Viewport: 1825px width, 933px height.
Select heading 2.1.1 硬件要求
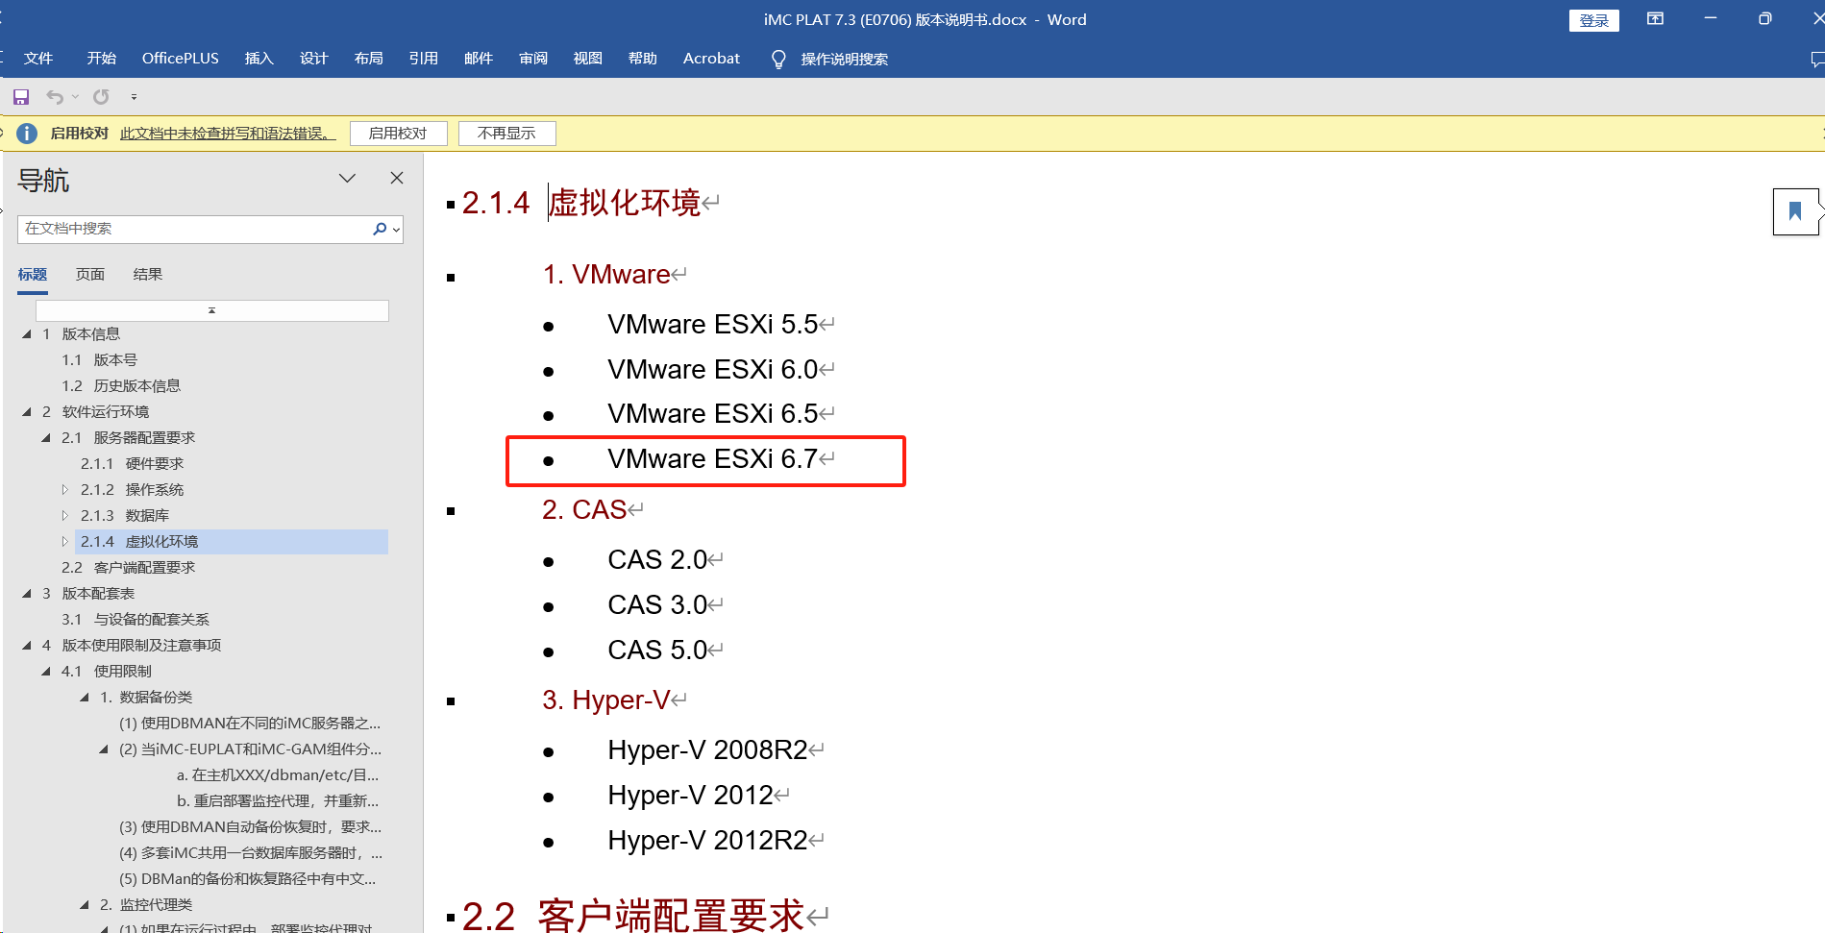(x=133, y=464)
